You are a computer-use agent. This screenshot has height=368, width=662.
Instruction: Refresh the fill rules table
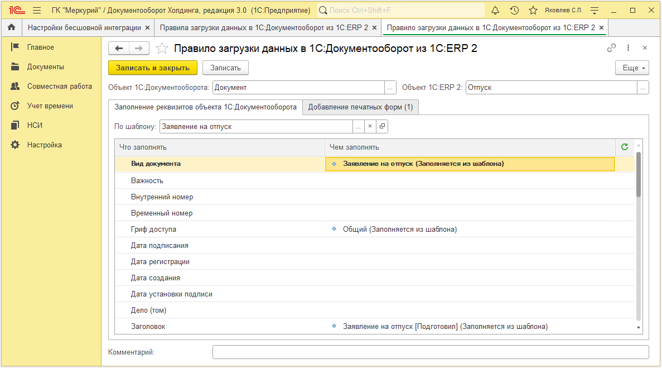[625, 147]
